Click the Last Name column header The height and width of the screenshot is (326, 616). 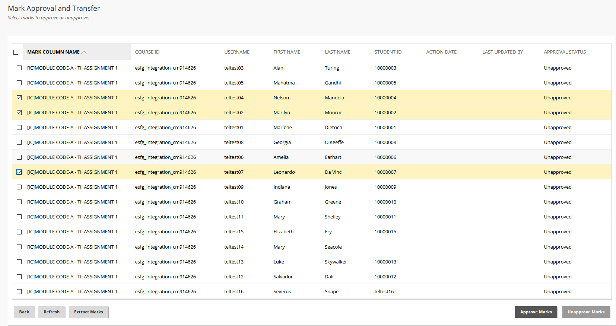coord(337,52)
